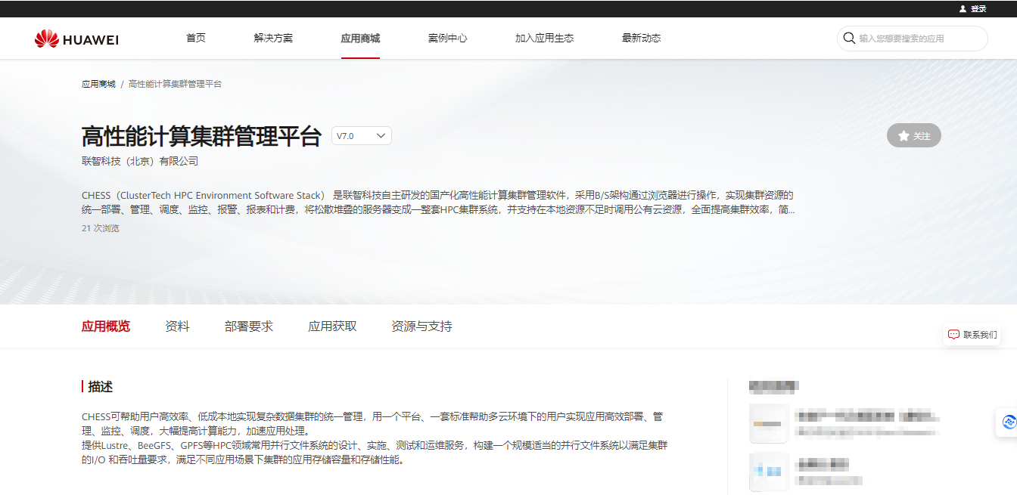Click the title 高性能计算集群管理平台

[202, 136]
